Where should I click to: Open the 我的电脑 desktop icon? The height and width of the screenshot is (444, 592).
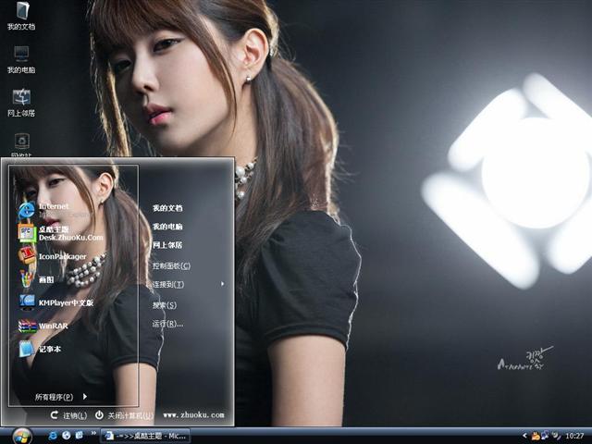click(21, 59)
